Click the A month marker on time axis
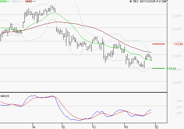Viewport: 184px width, 129px height. tap(34, 127)
